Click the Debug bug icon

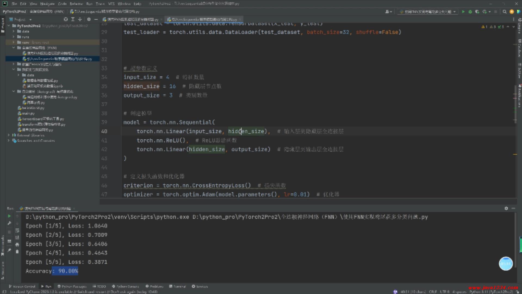click(470, 12)
